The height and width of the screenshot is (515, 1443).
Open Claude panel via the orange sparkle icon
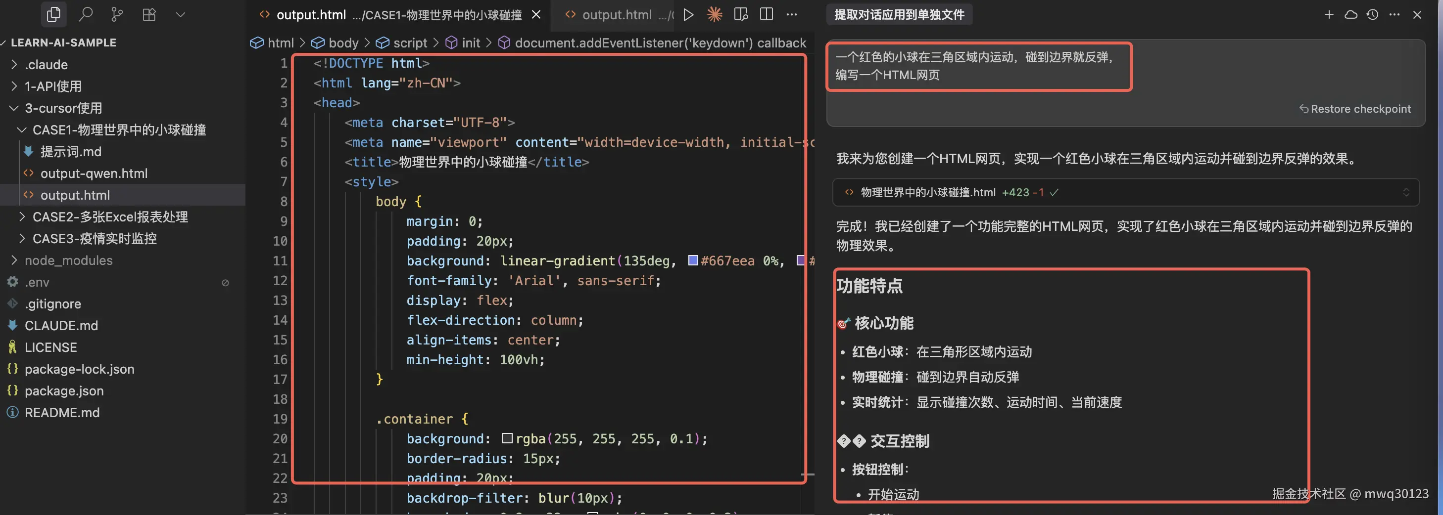(x=714, y=14)
